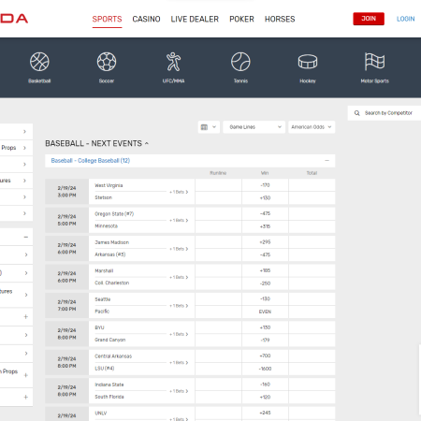Open the Baseball - College Baseball (12) link
This screenshot has height=421, width=421.
91,161
